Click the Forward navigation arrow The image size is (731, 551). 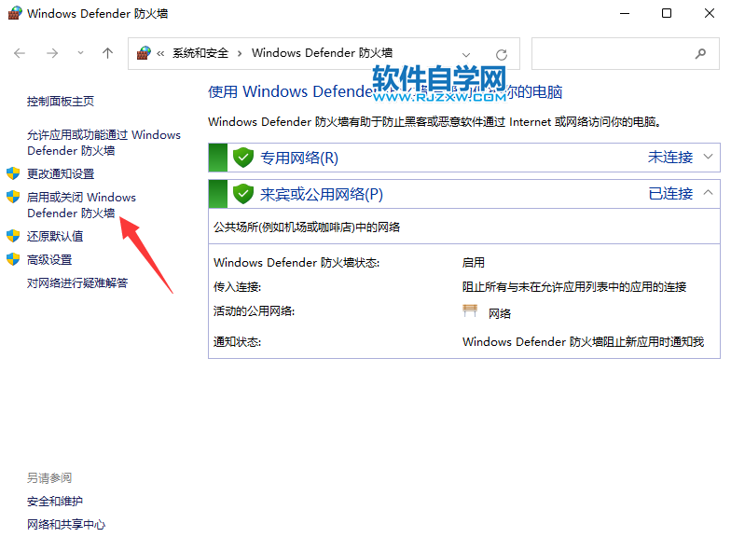coord(52,53)
